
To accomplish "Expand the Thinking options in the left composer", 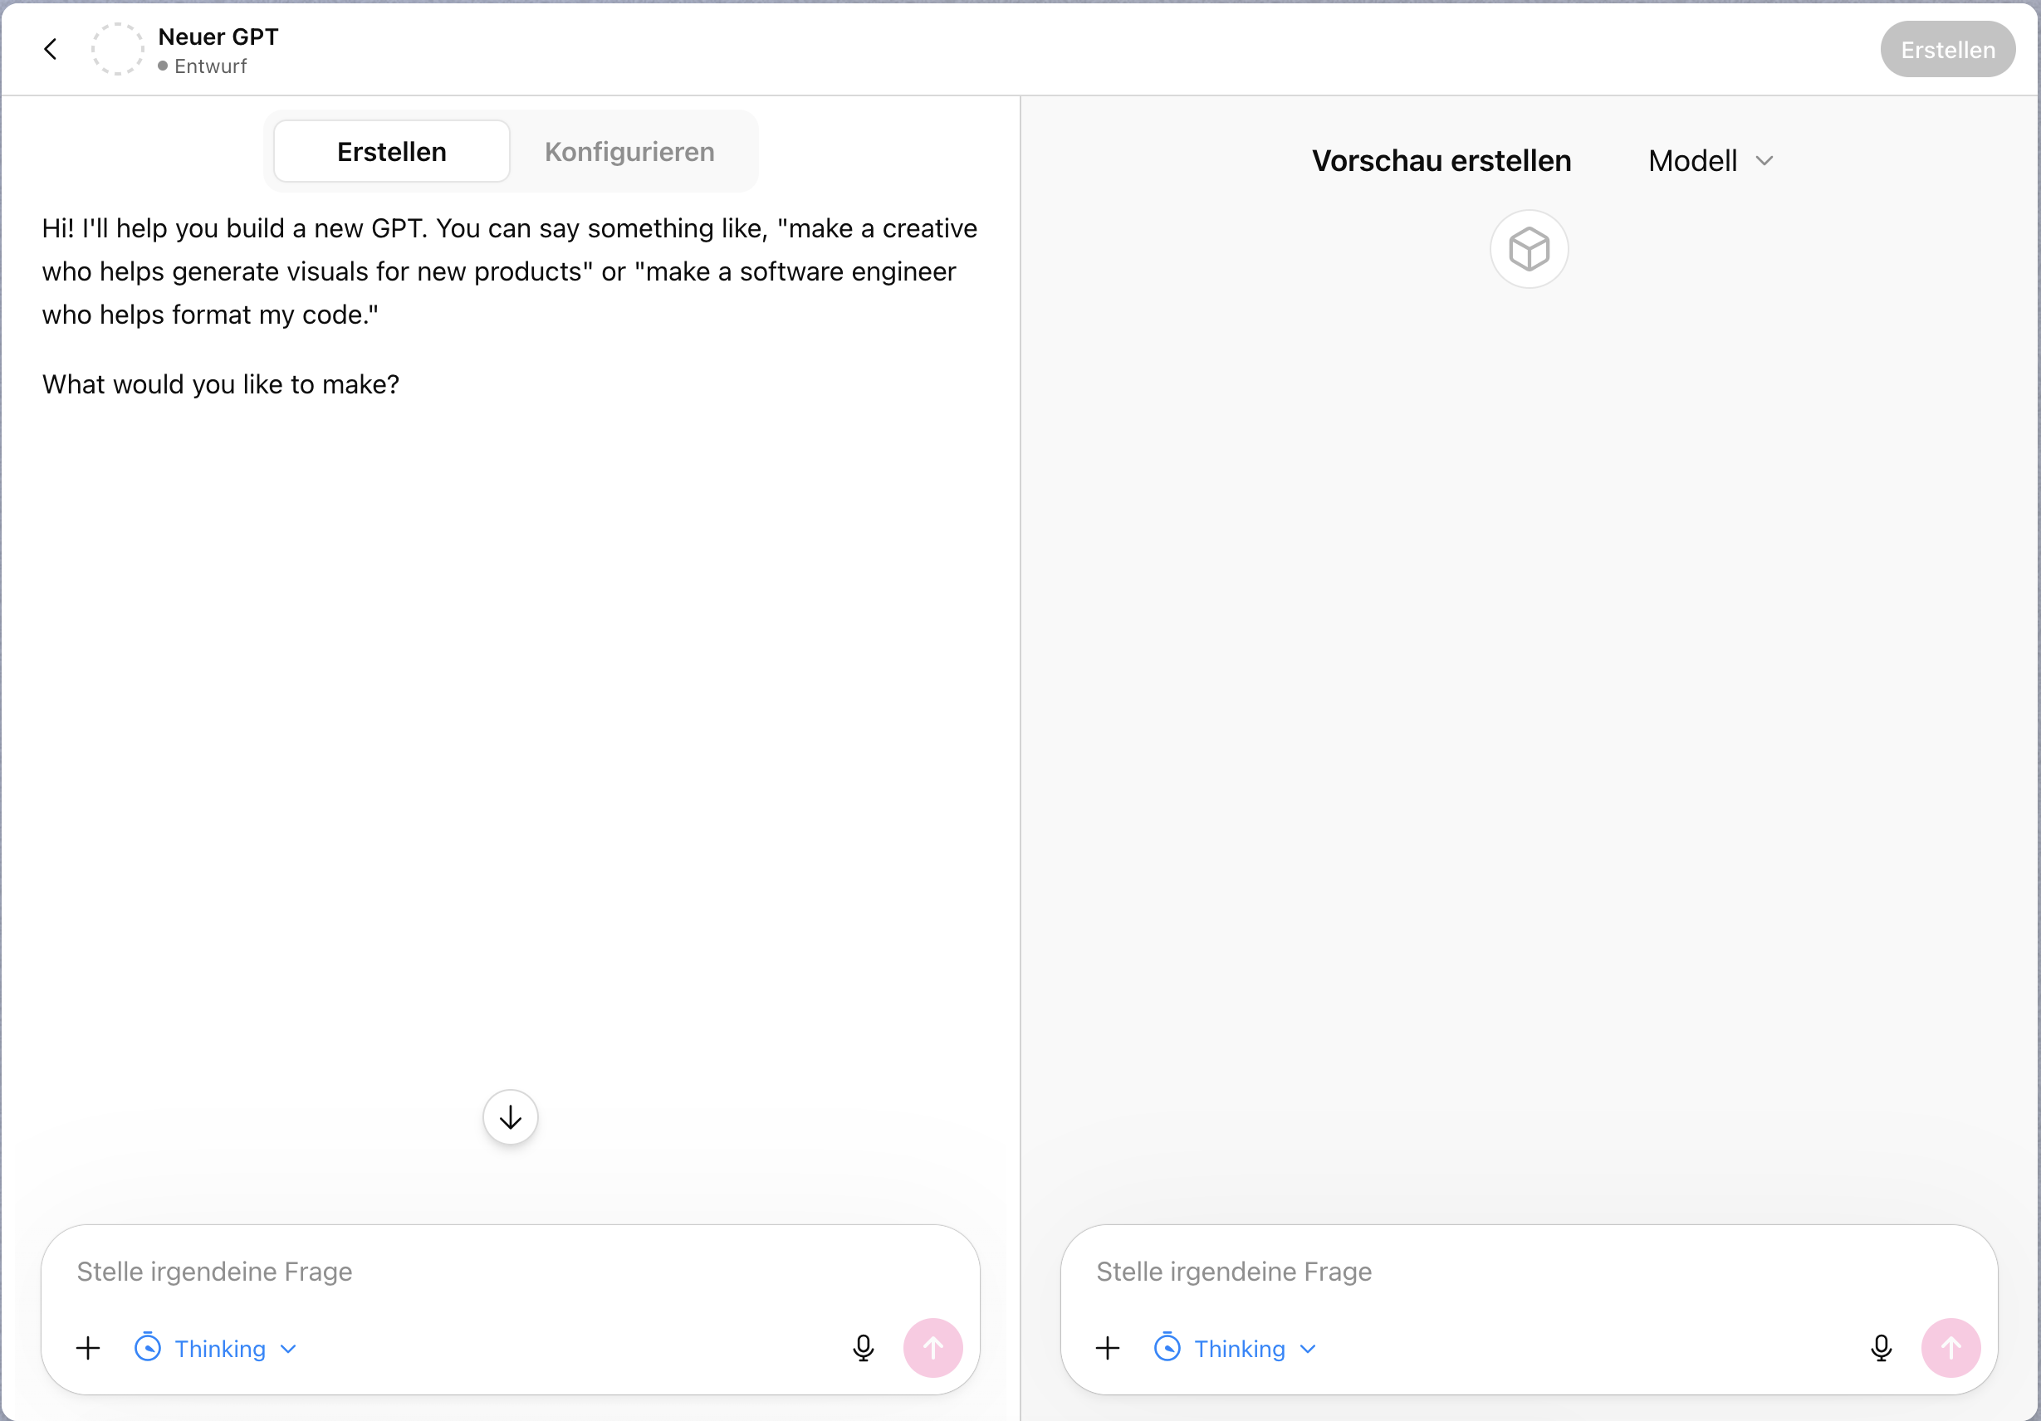I will point(287,1349).
